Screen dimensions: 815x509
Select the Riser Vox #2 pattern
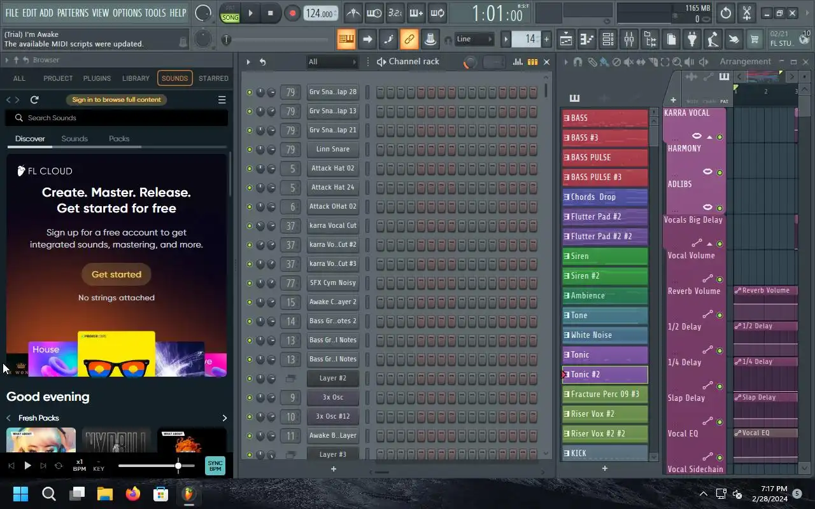[x=605, y=414]
